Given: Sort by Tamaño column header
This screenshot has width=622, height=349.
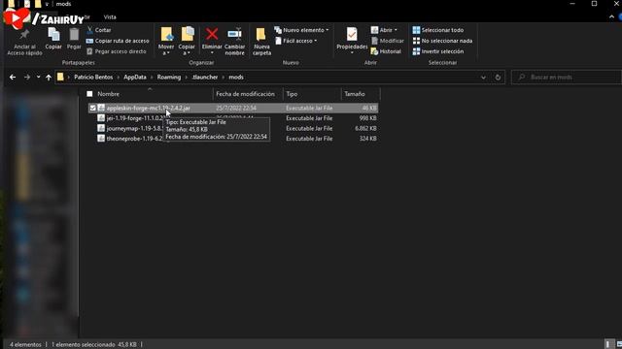Looking at the screenshot, I should click(354, 94).
